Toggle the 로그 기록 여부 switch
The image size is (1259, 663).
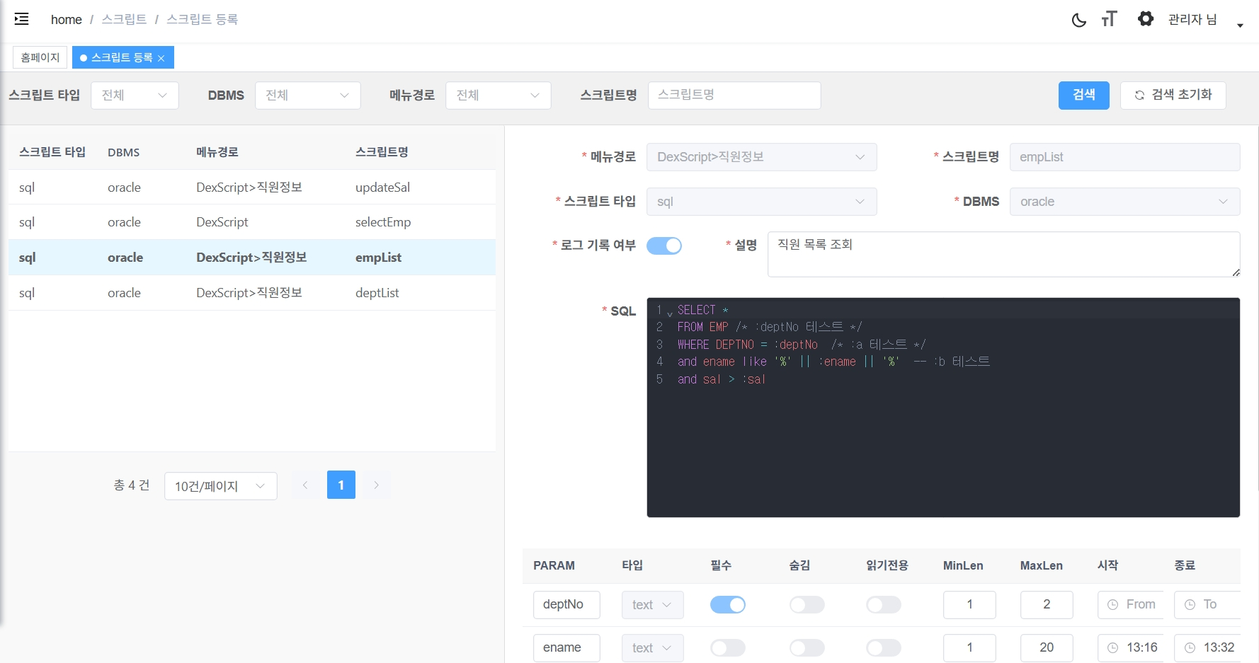[x=663, y=246]
